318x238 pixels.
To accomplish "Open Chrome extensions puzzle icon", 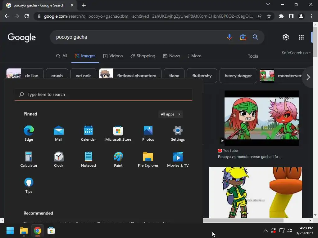I will [281, 16].
